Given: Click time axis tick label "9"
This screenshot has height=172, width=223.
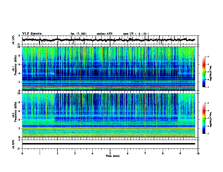Looking at the screenshot, I should pyautogui.click(x=180, y=153).
